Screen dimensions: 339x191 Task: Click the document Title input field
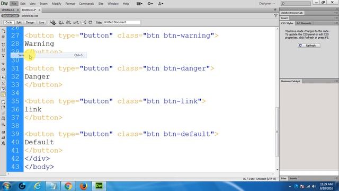coord(121,22)
